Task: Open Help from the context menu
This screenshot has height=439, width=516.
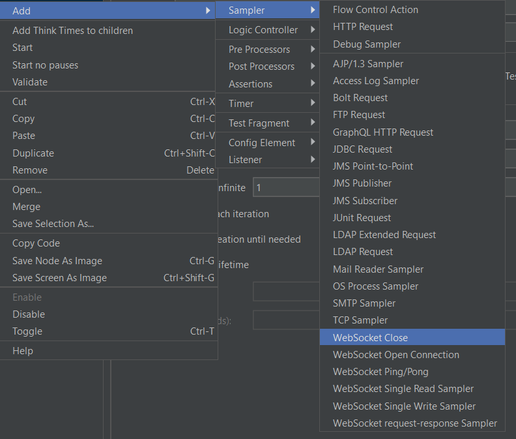Action: pyautogui.click(x=23, y=351)
